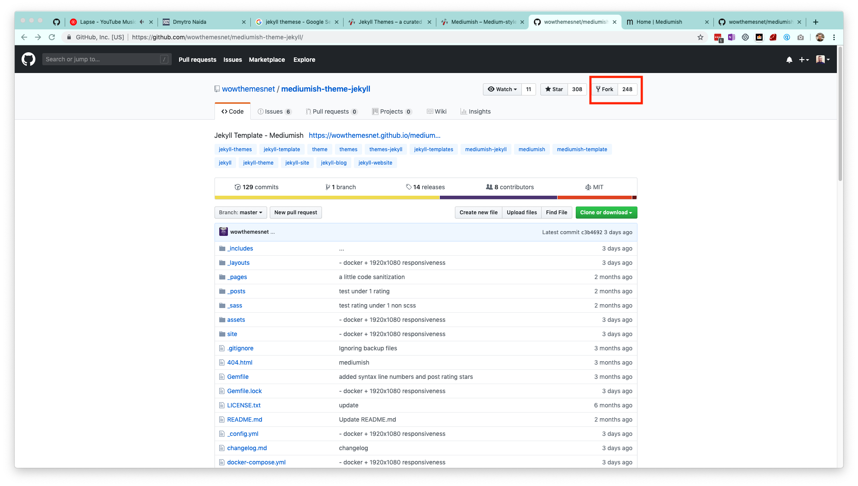Viewport: 858px width, 486px height.
Task: Open the 129 commits link
Action: pos(256,187)
